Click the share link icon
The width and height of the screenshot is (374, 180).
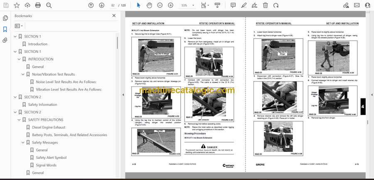[346, 5]
